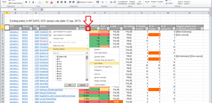The height and width of the screenshot is (103, 212).
Task: Click the Borders icon in Font group
Action: tap(40, 2)
